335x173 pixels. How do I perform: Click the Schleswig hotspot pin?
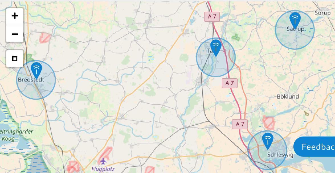tap(267, 141)
